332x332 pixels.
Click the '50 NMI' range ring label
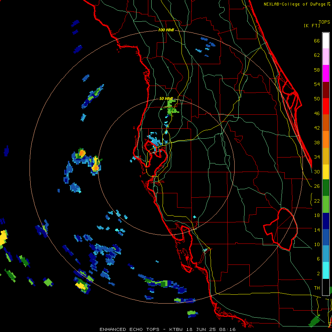(166, 98)
